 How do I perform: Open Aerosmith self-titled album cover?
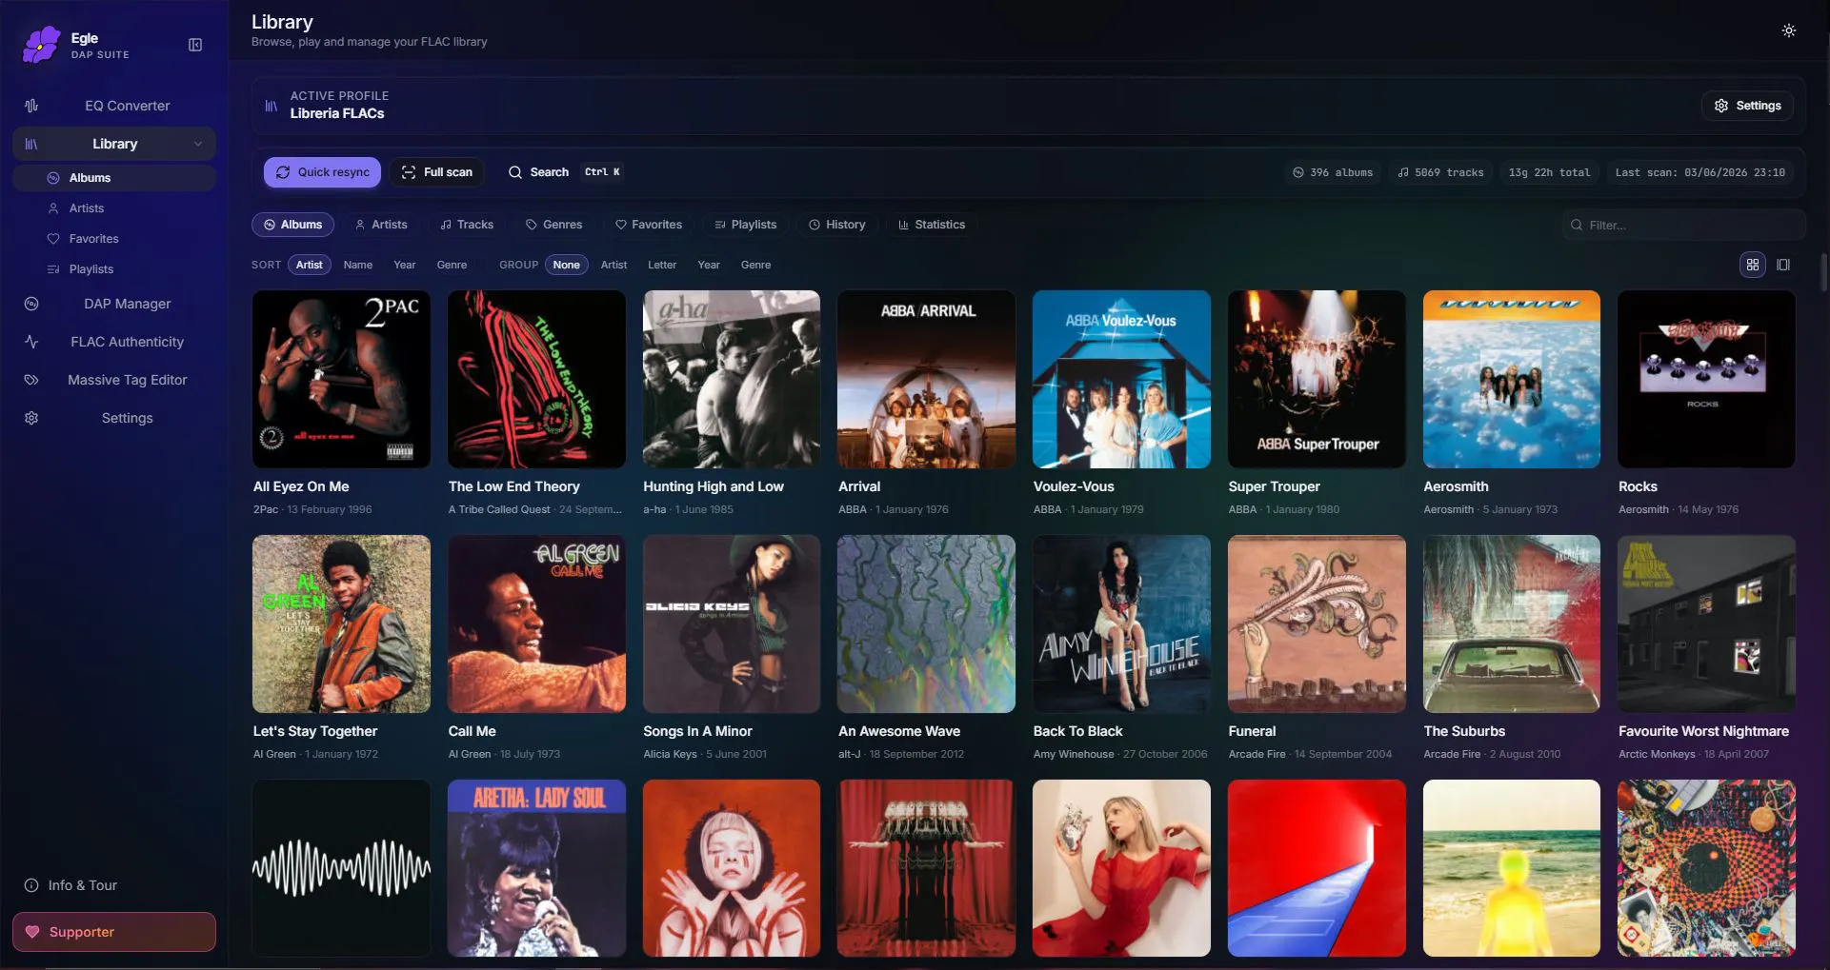1512,379
